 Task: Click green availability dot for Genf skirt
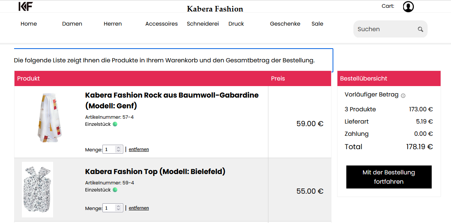click(115, 124)
